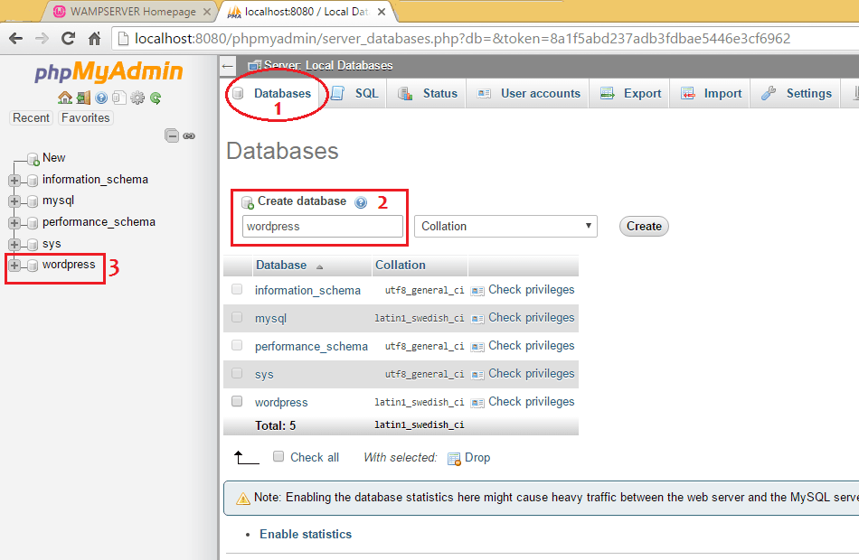Expand the wordpress tree node
This screenshot has width=859, height=560.
[14, 266]
